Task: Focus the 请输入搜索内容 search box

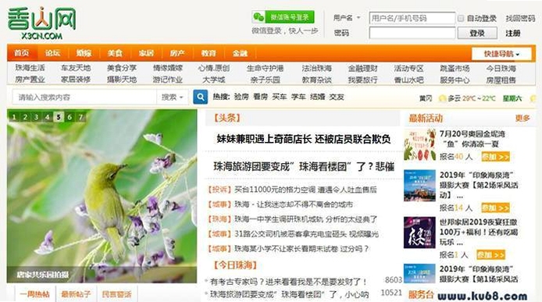Action: coord(84,98)
